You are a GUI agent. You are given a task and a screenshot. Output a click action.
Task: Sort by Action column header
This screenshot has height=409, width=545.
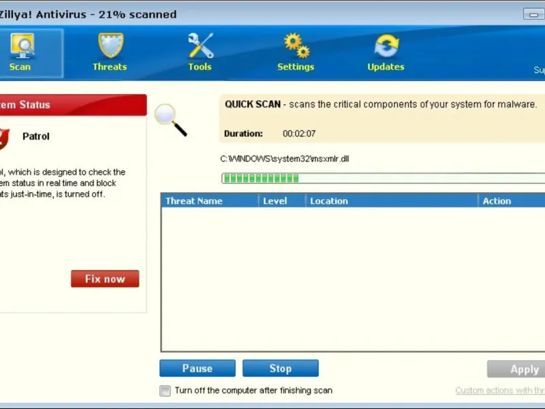tap(512, 201)
